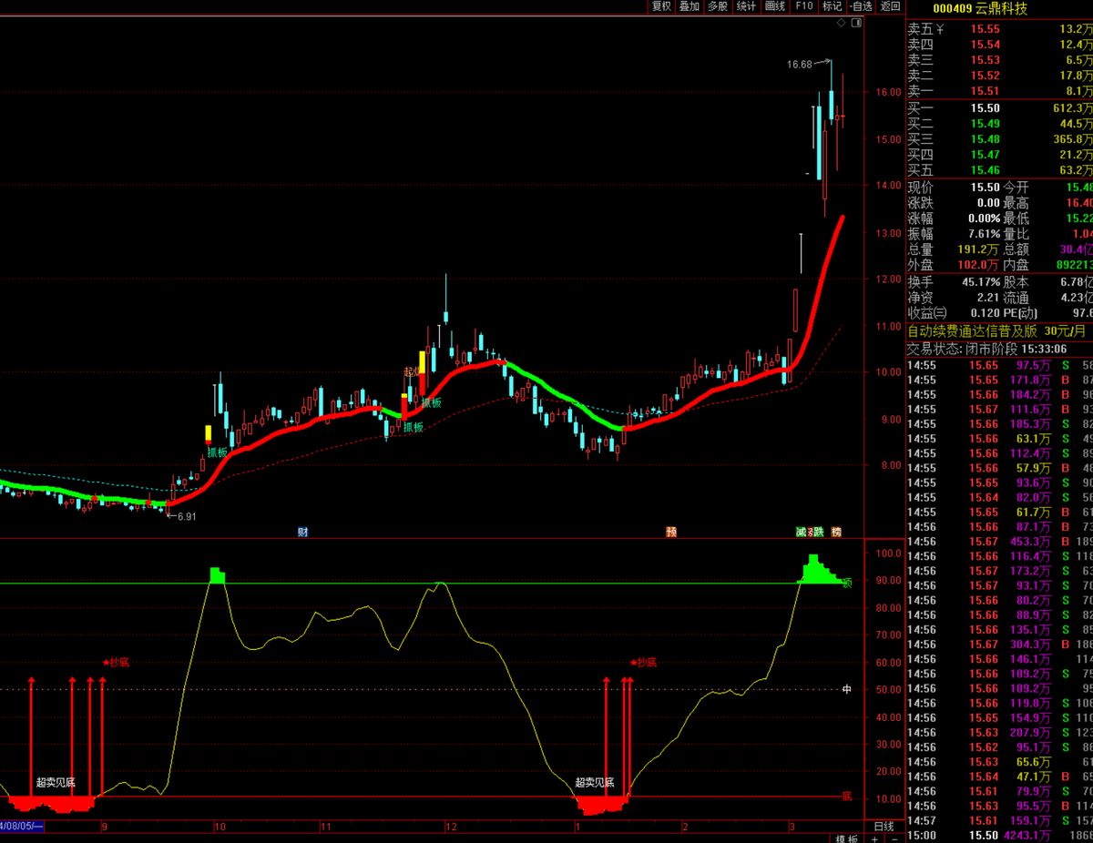
Task: Open the 减 holding-reduction event marker
Action: [801, 532]
